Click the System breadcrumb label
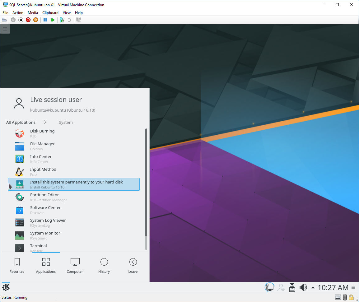The width and height of the screenshot is (359, 302). pyautogui.click(x=66, y=122)
